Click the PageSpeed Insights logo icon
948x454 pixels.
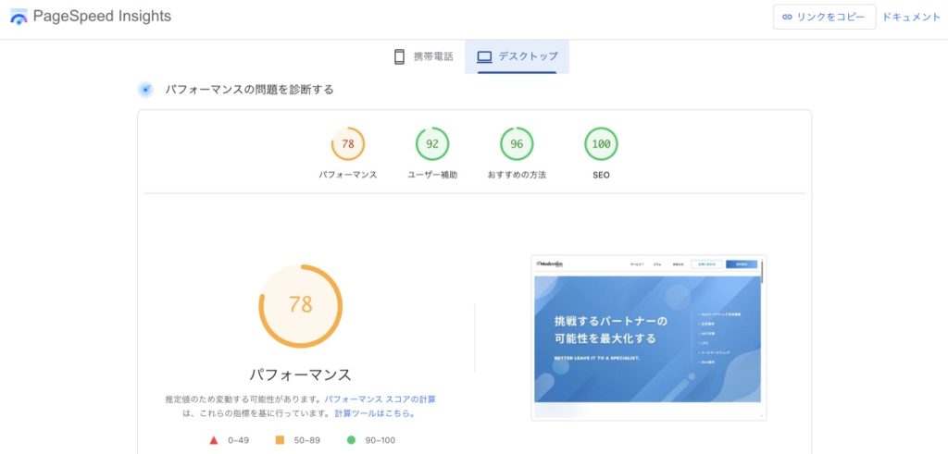click(x=18, y=18)
